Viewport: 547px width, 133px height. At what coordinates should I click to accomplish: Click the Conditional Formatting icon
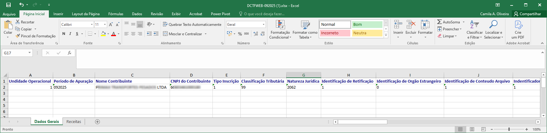pos(280,25)
